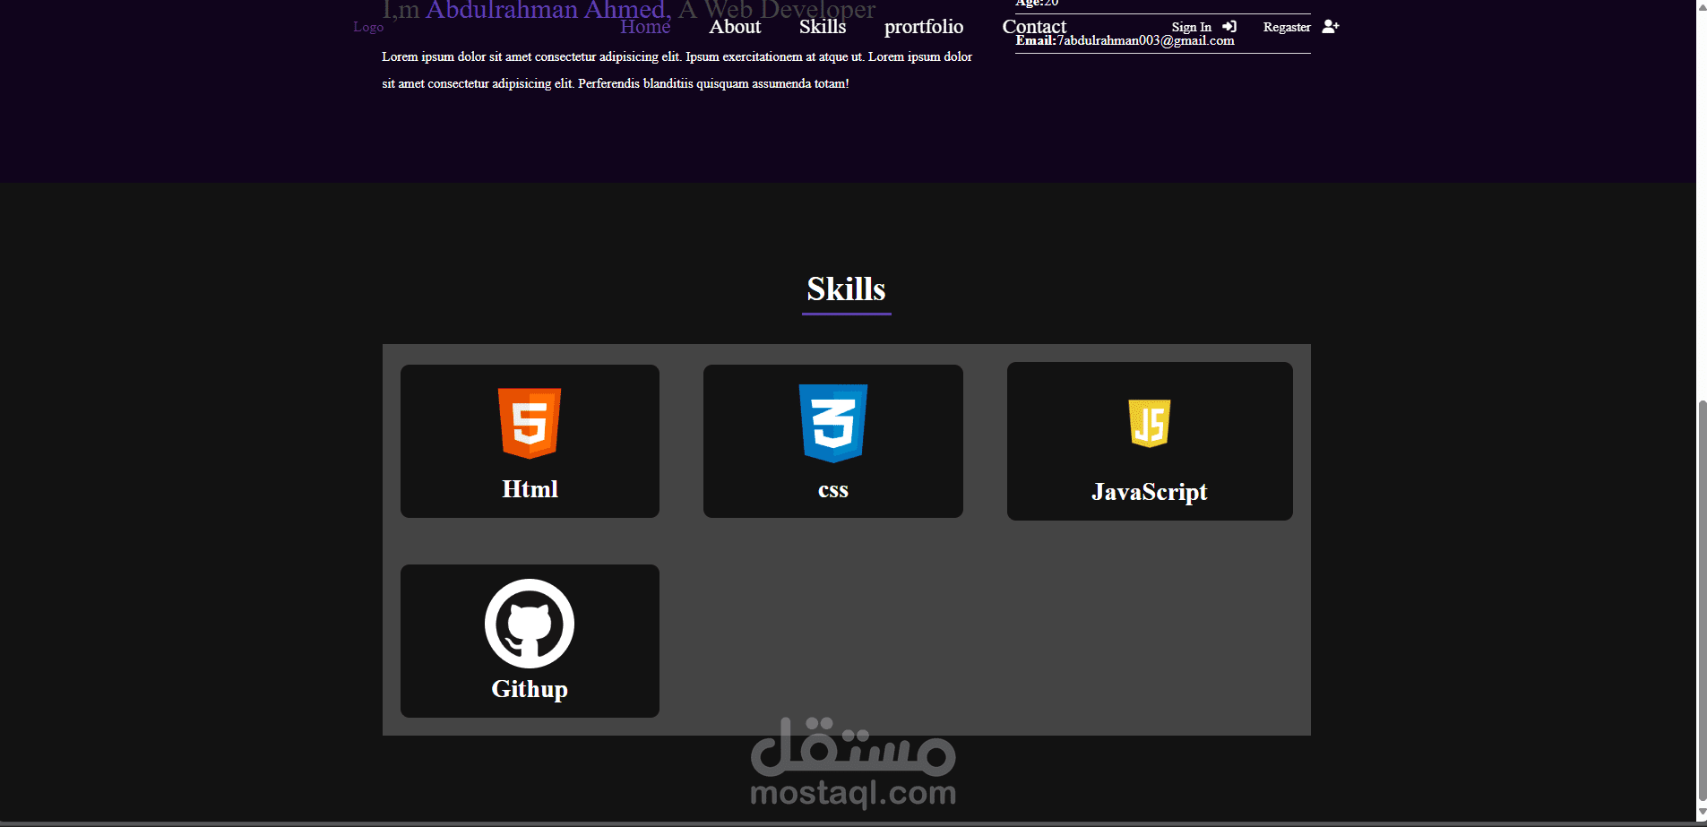The width and height of the screenshot is (1707, 827).
Task: Navigate to the Contact nav link
Action: 1034,27
